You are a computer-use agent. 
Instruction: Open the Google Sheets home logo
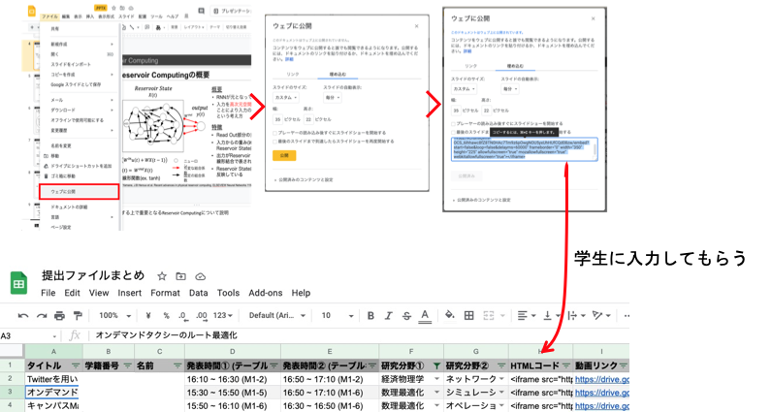pos(18,283)
